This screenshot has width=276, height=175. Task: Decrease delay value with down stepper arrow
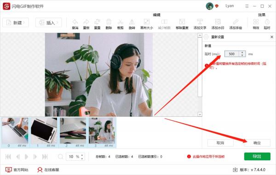click(242, 55)
